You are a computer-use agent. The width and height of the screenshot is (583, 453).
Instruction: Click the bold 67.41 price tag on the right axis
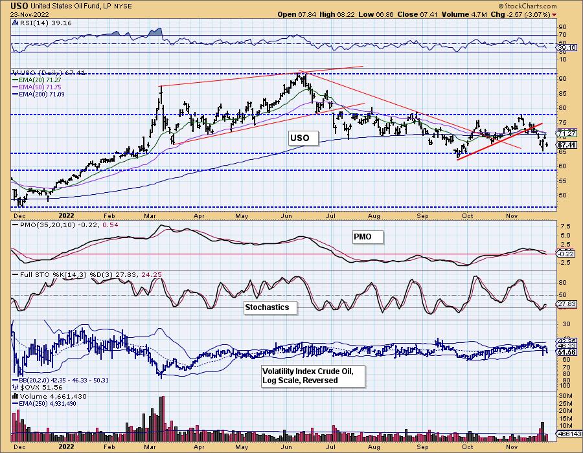tap(567, 145)
